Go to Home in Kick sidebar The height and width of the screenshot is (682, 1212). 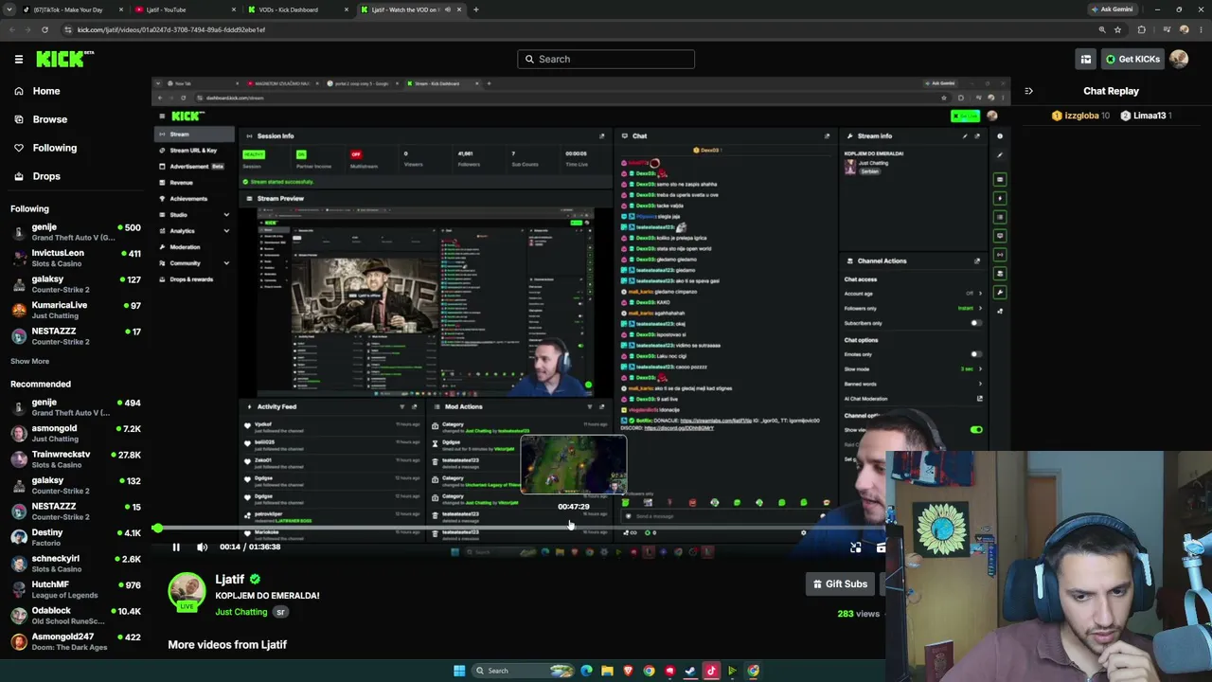[46, 91]
